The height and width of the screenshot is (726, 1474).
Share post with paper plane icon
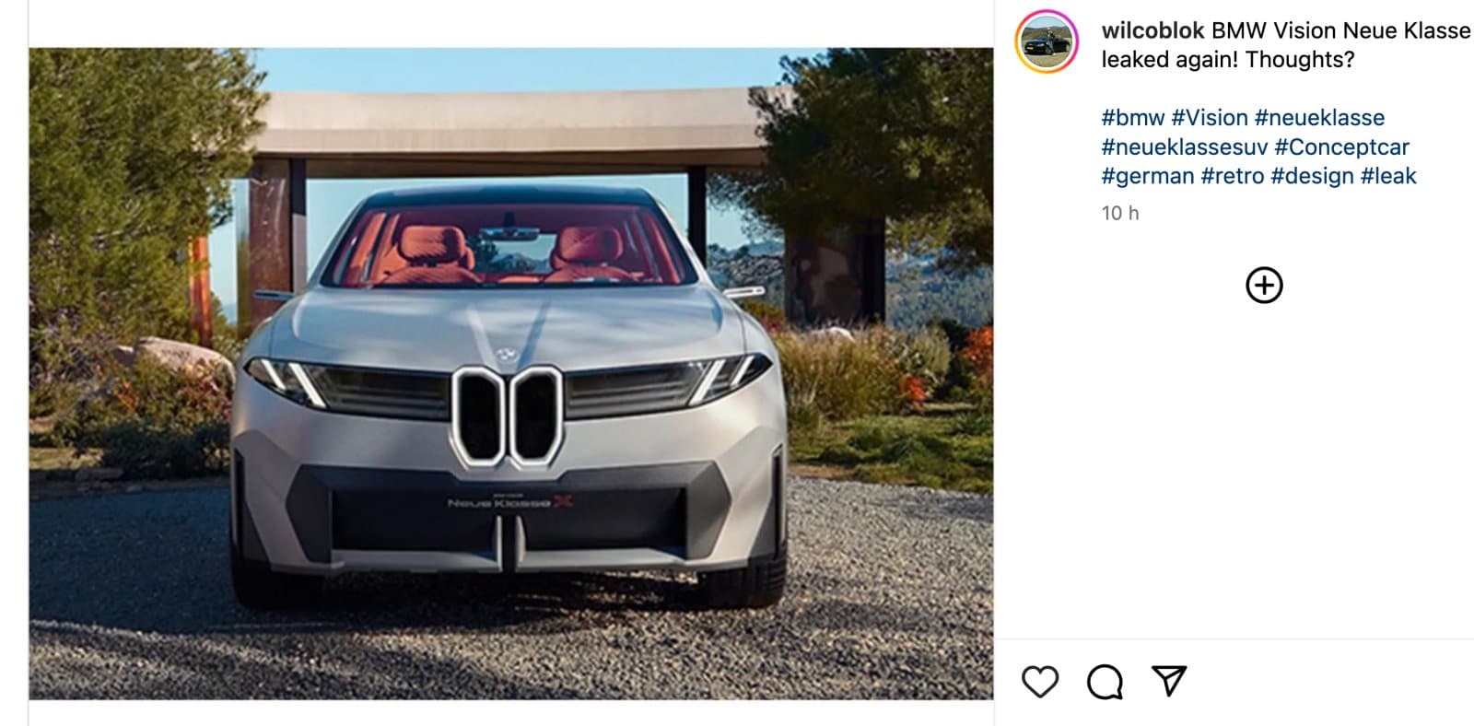tap(1169, 681)
